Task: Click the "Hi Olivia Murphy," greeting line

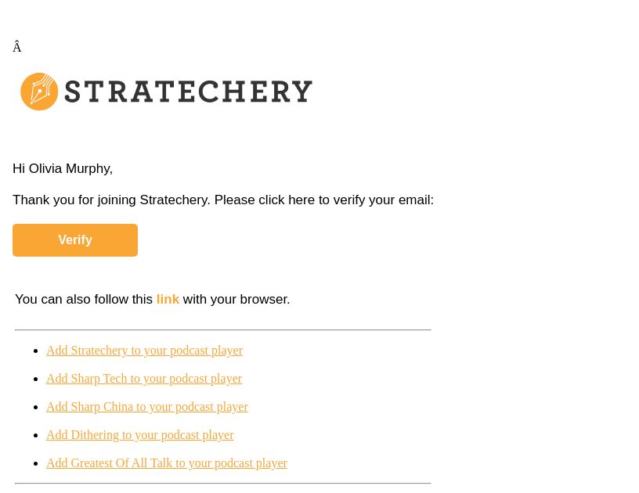Action: coord(63,168)
